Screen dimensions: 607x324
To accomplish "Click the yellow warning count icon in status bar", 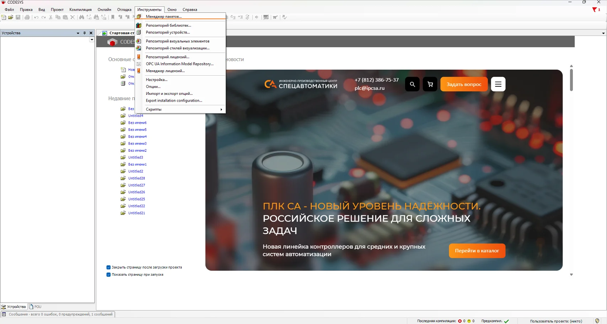I will coord(469,321).
